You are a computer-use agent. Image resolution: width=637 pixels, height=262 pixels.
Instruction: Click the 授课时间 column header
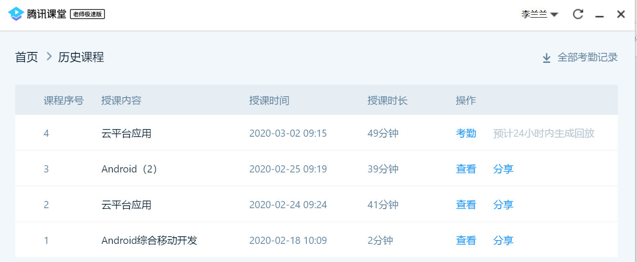click(x=269, y=101)
